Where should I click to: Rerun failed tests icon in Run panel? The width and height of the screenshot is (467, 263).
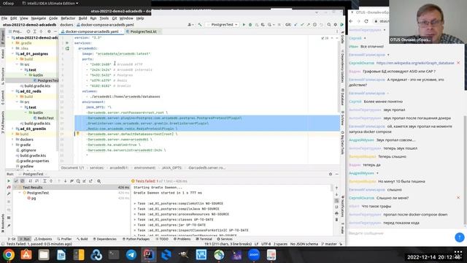click(x=9, y=187)
